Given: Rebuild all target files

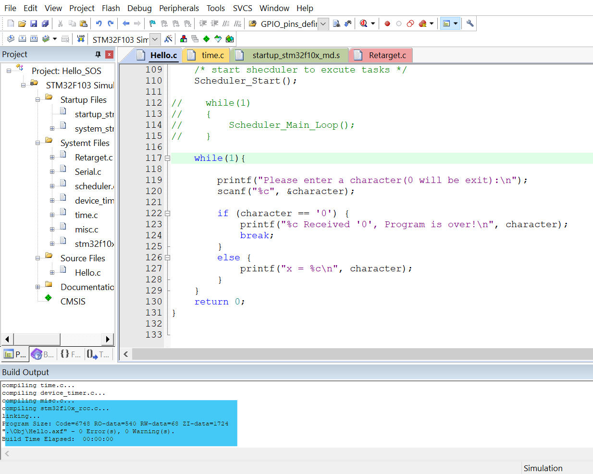Looking at the screenshot, I should [x=34, y=39].
